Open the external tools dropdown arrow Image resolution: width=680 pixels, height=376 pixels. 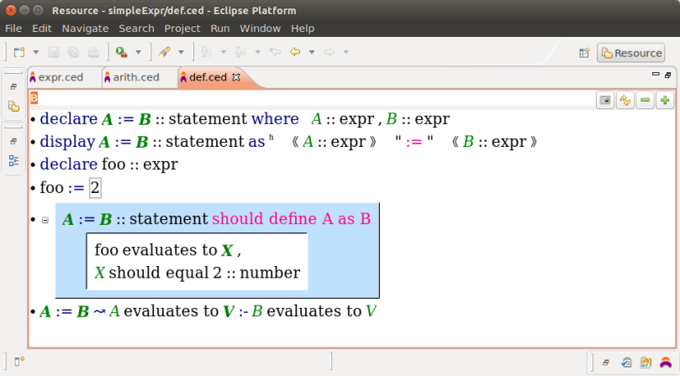coord(138,52)
